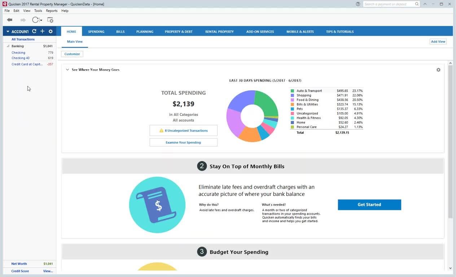Click the back navigation arrow in the toolbar

coord(10,20)
